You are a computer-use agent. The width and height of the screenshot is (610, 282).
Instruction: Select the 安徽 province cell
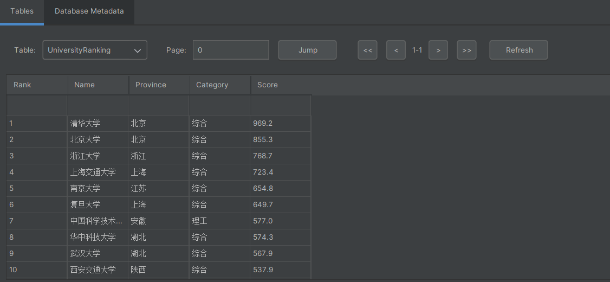[x=159, y=221]
